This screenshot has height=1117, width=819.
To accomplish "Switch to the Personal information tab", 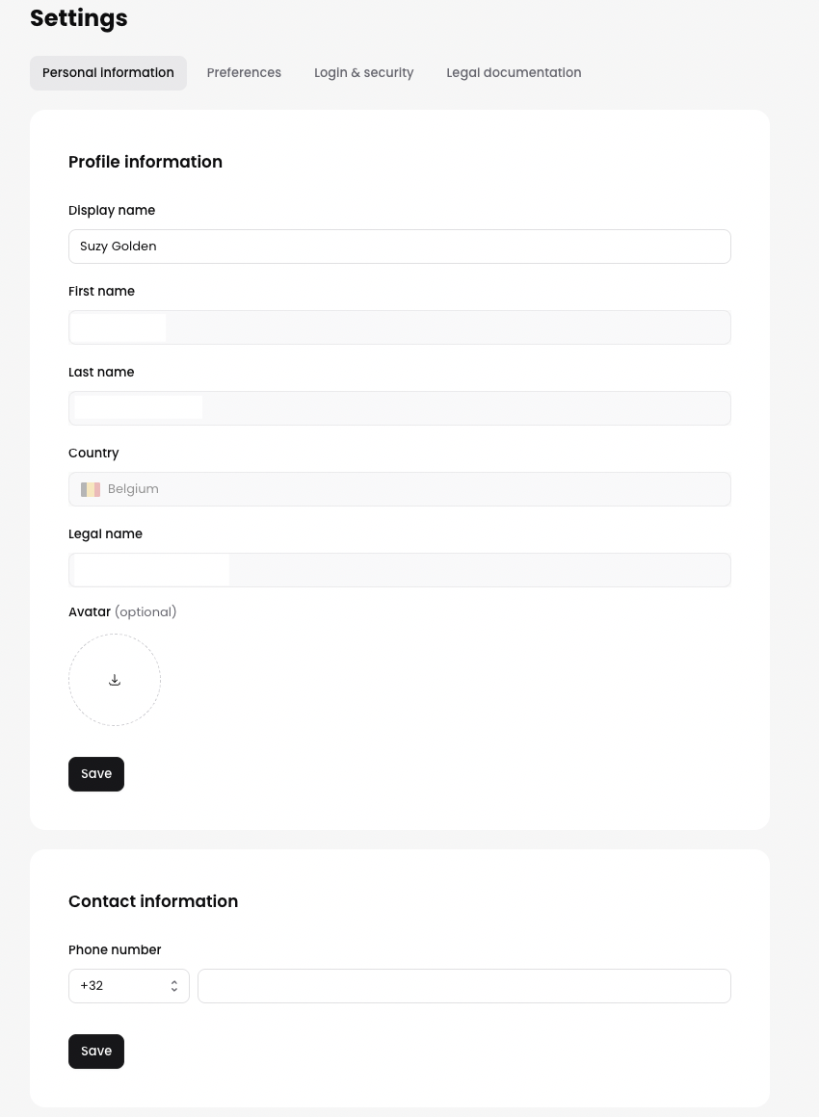I will pyautogui.click(x=108, y=73).
